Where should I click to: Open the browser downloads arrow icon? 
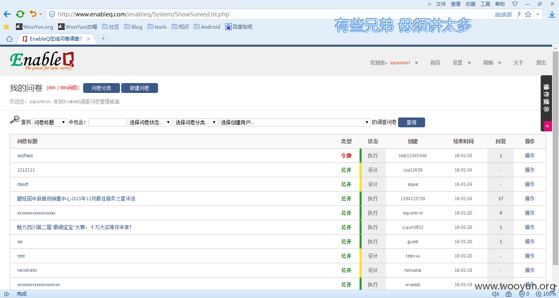(552, 14)
